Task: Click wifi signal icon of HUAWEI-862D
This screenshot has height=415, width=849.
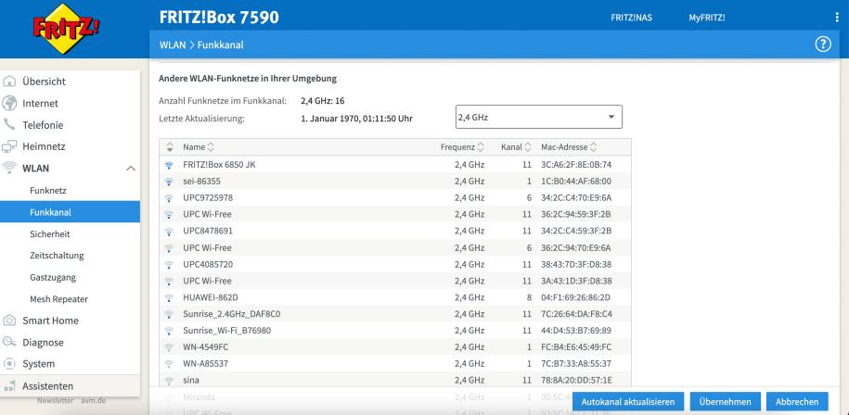Action: (x=169, y=297)
